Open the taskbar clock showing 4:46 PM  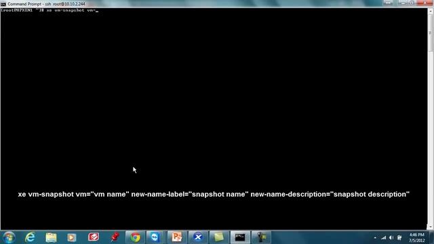pos(417,238)
